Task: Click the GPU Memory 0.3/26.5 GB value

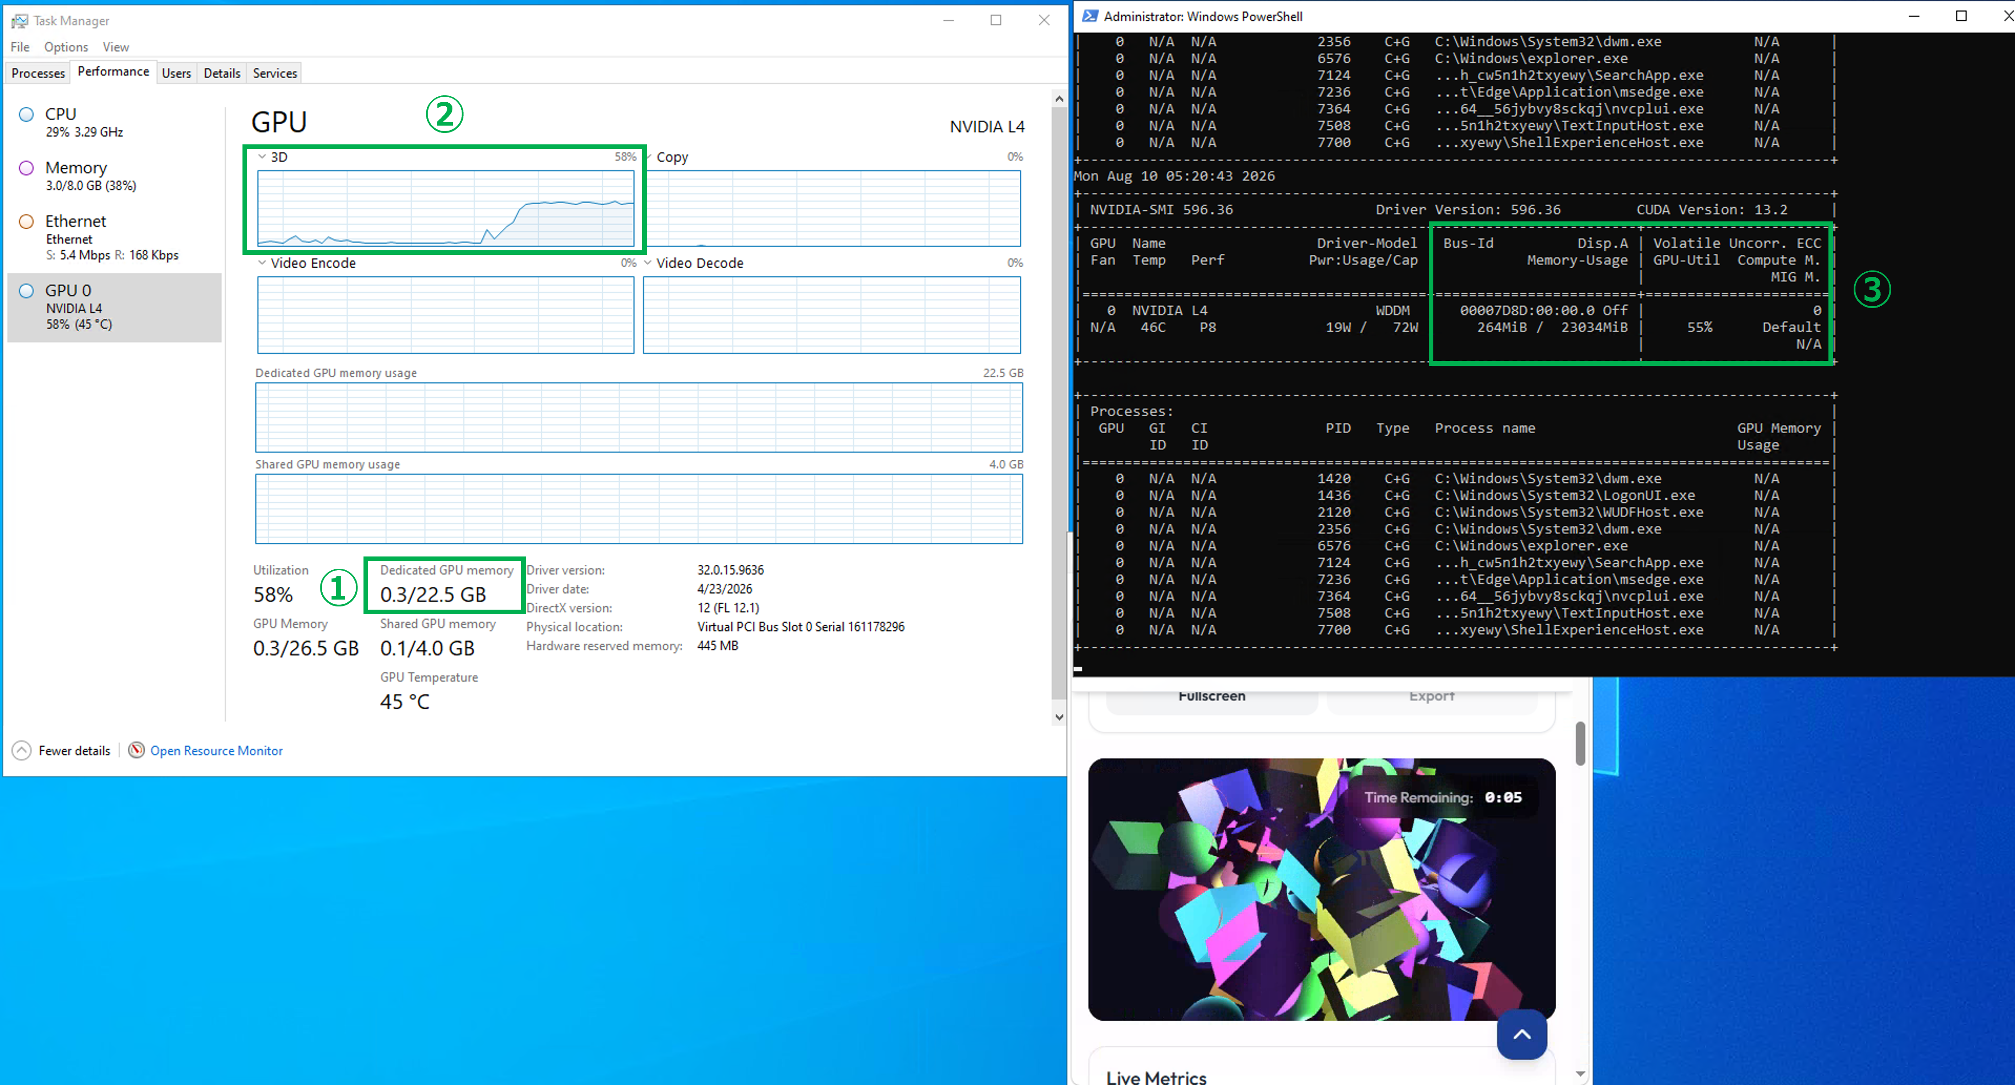Action: click(x=306, y=649)
